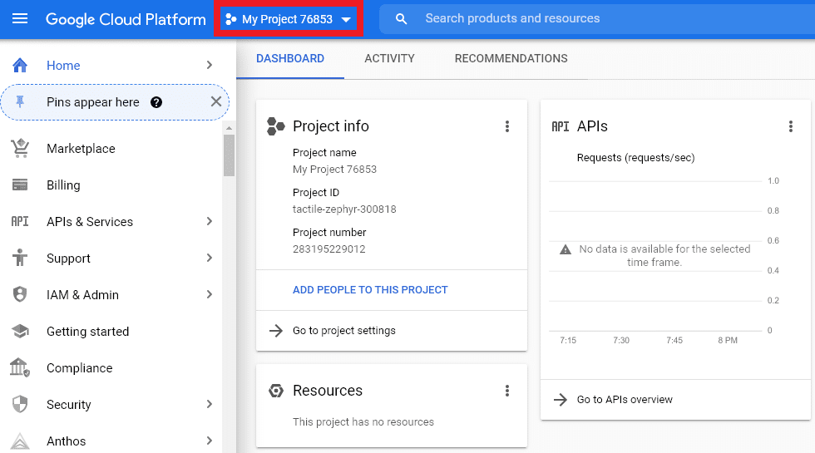Open Anthos from the sidebar
The width and height of the screenshot is (815, 453).
[66, 441]
